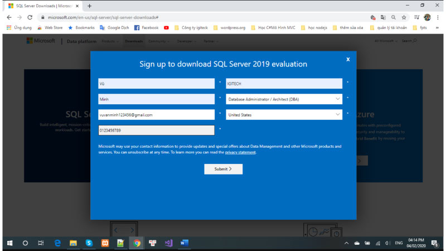Open the taskbar clock showing 04:14 PM

coord(416,243)
